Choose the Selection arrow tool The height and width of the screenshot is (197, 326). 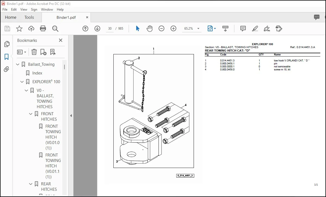(138, 29)
